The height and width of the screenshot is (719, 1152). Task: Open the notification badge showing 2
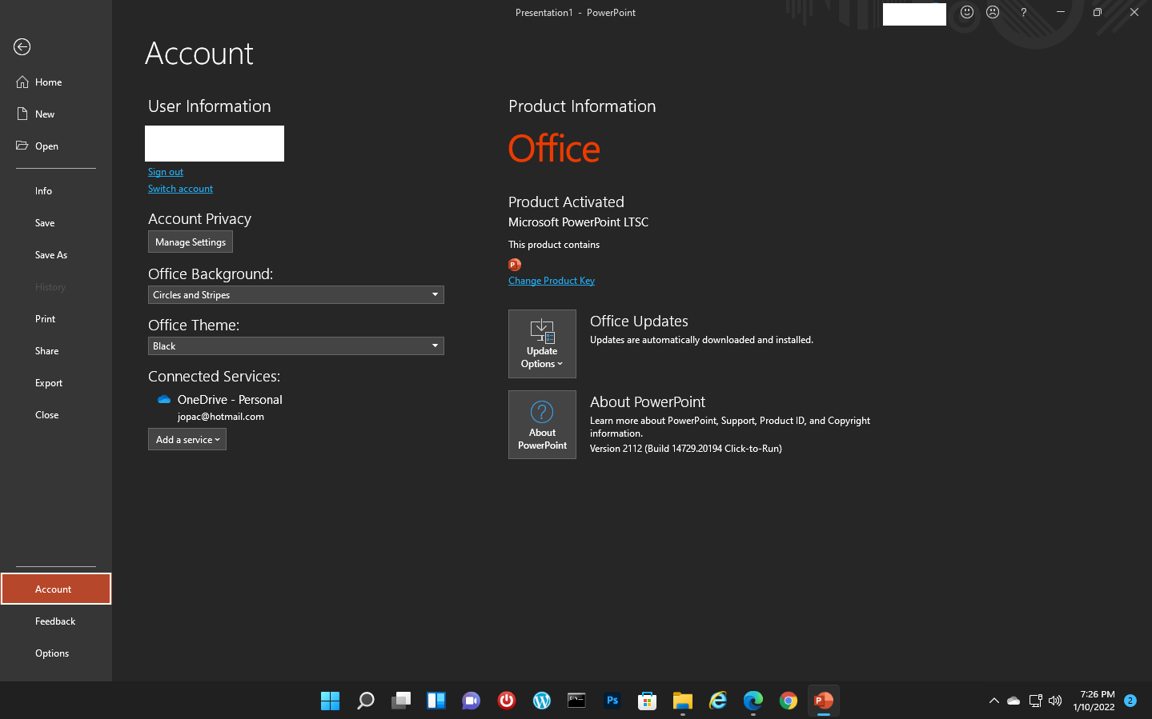click(1130, 701)
